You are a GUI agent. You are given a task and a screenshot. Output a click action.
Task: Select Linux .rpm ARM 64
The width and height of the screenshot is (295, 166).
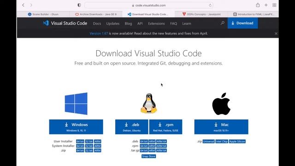tap(161, 146)
